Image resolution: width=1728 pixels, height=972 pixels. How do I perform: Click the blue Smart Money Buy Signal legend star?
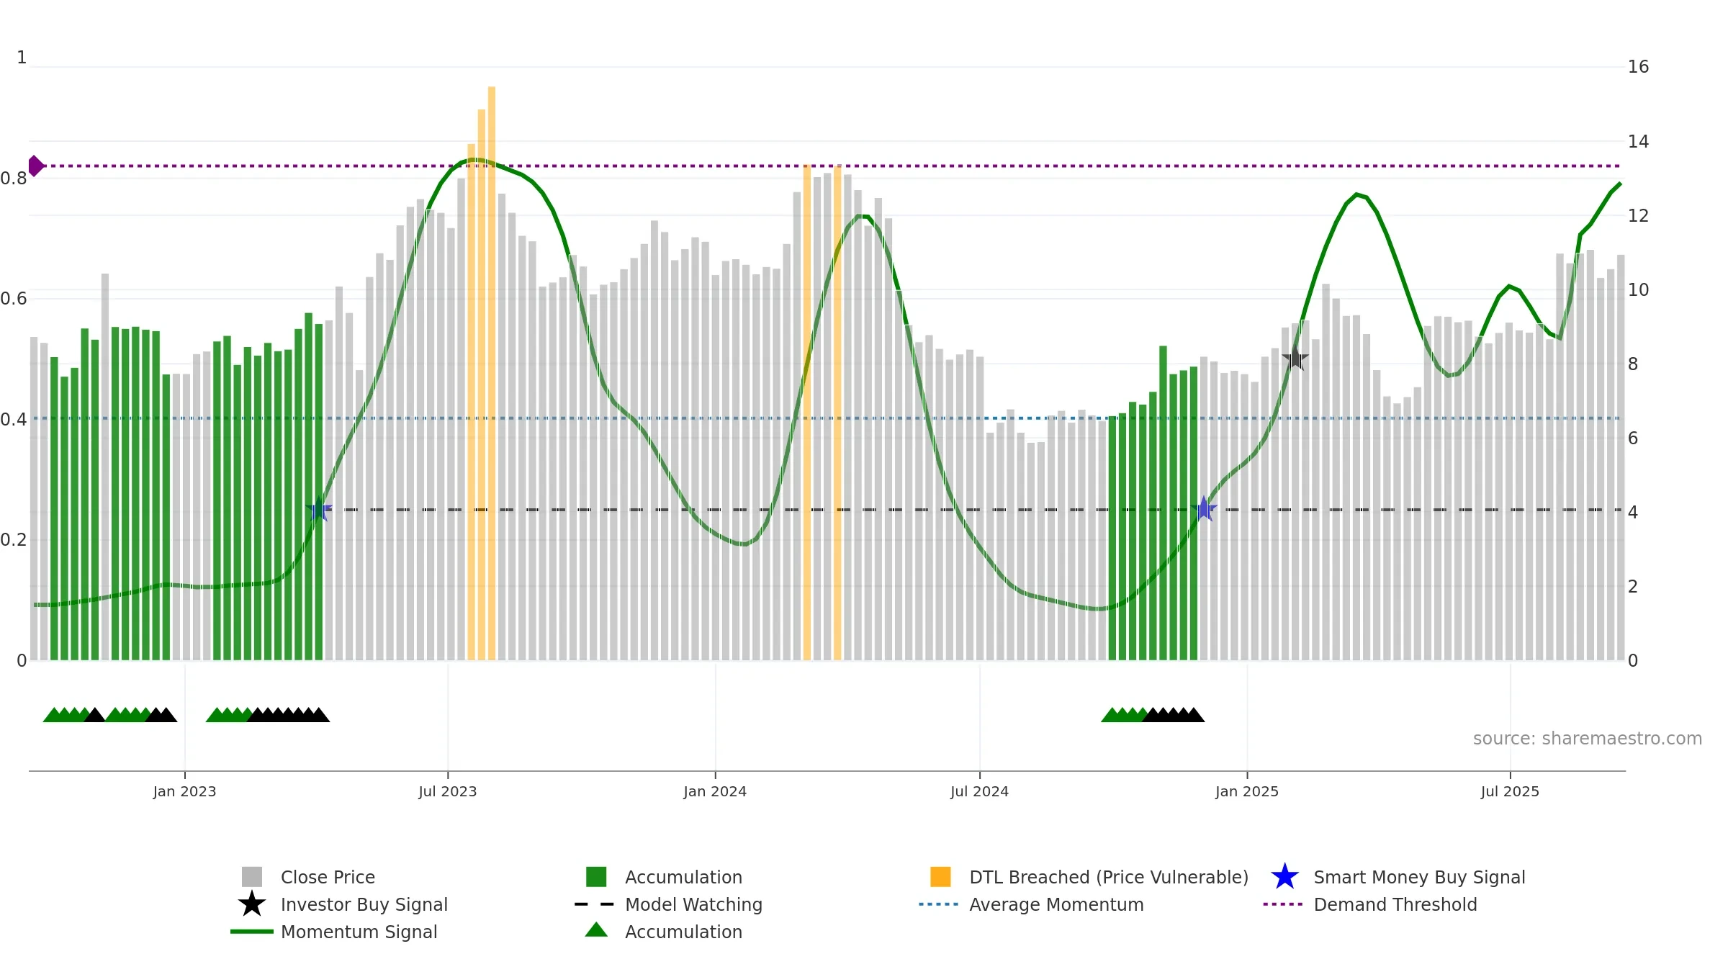pyautogui.click(x=1284, y=877)
